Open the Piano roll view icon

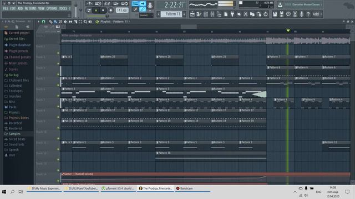pos(199,14)
